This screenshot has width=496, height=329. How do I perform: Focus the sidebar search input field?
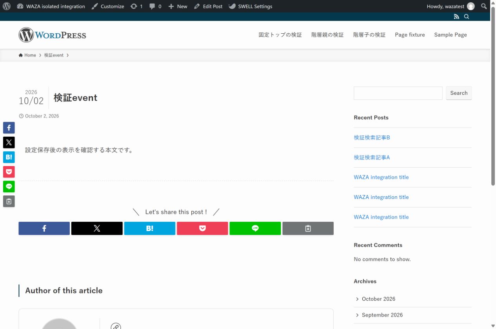[x=398, y=93]
